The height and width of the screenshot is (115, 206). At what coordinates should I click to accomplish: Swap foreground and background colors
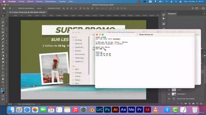pos(4,89)
